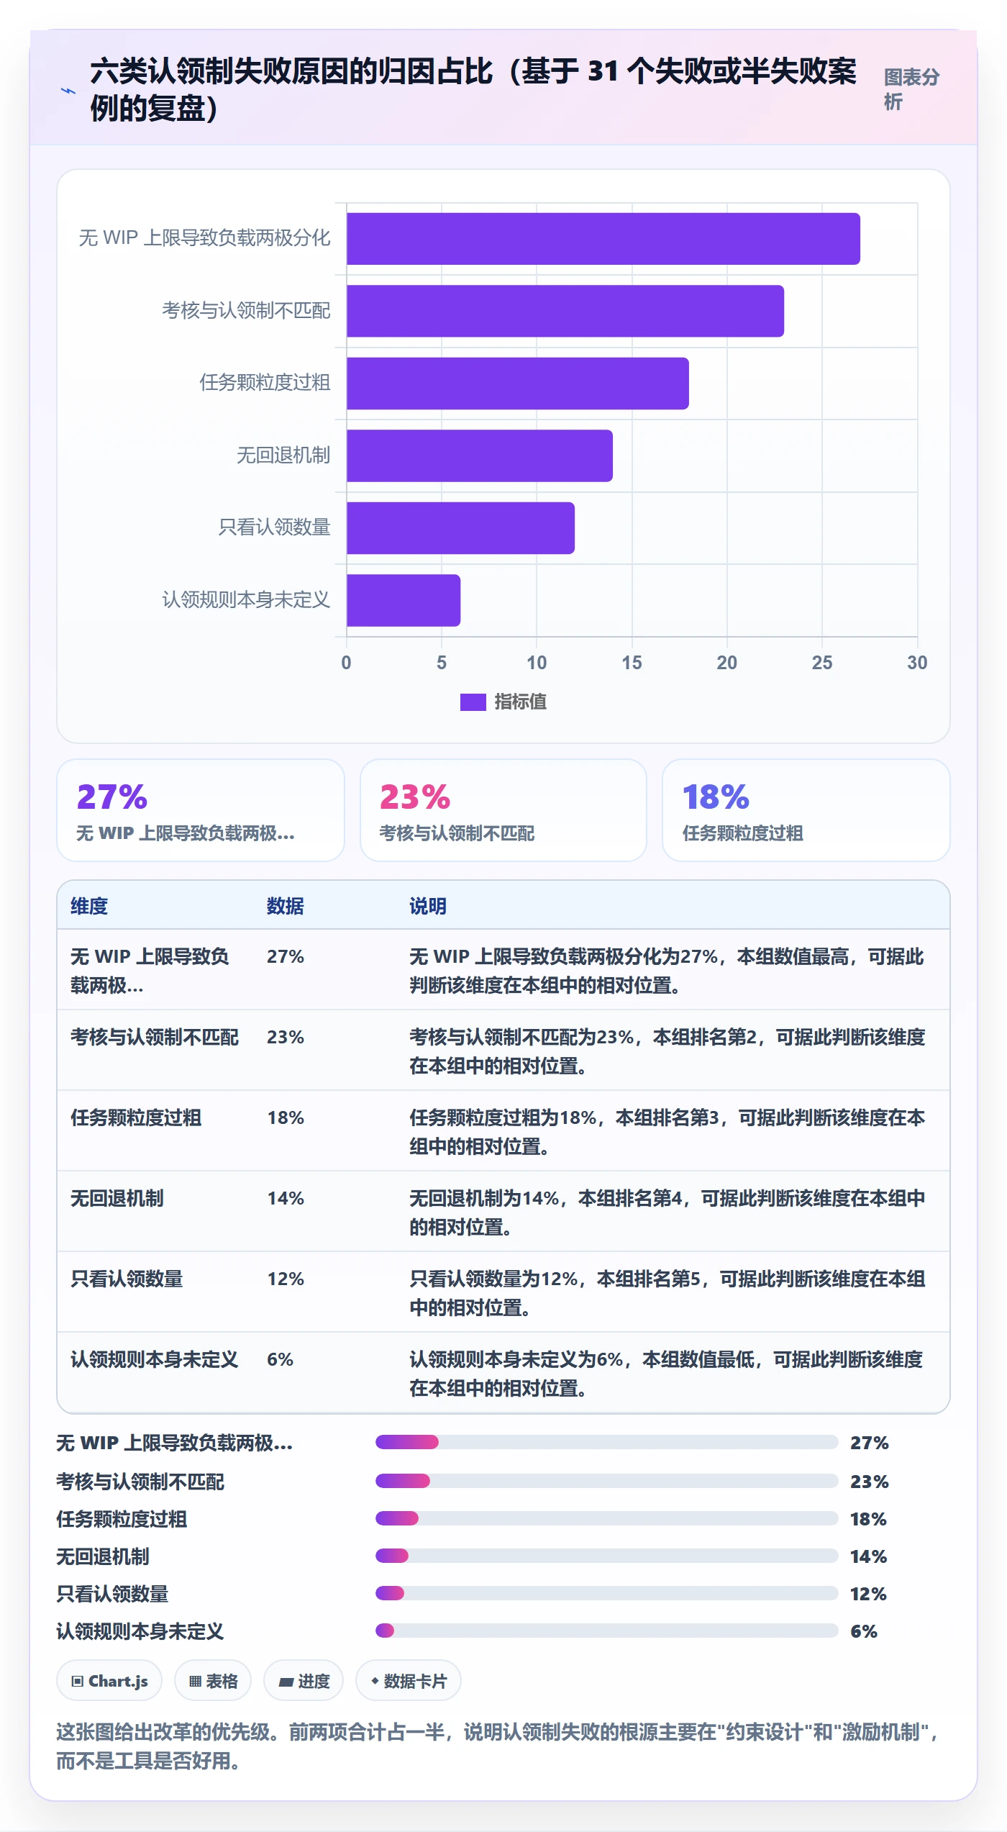Click the y-axis label 无回退机制 in chart
The width and height of the screenshot is (1007, 1832).
283,455
